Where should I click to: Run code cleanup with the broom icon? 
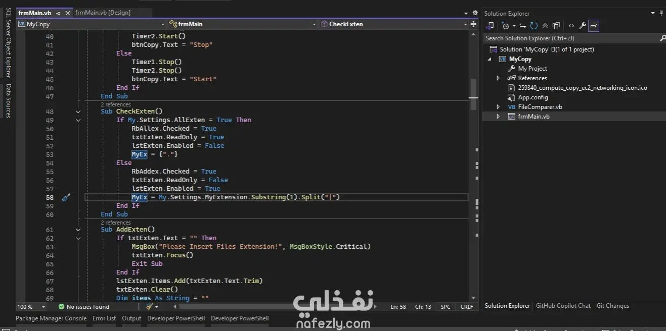149,306
